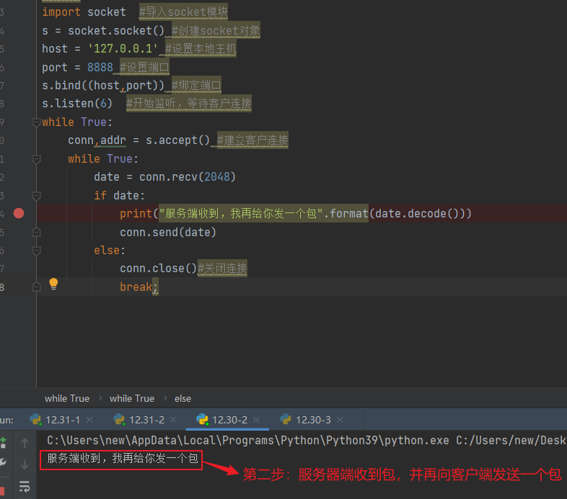Click the '.format' method in print line
Image resolution: width=567 pixels, height=499 pixels.
point(346,214)
